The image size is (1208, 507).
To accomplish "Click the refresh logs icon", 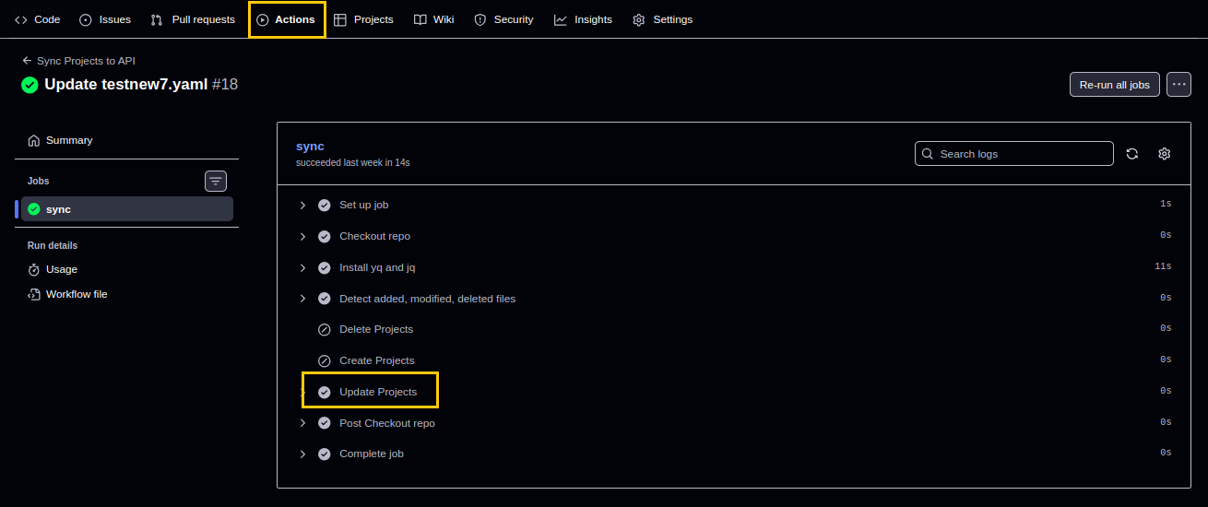I will (1132, 154).
